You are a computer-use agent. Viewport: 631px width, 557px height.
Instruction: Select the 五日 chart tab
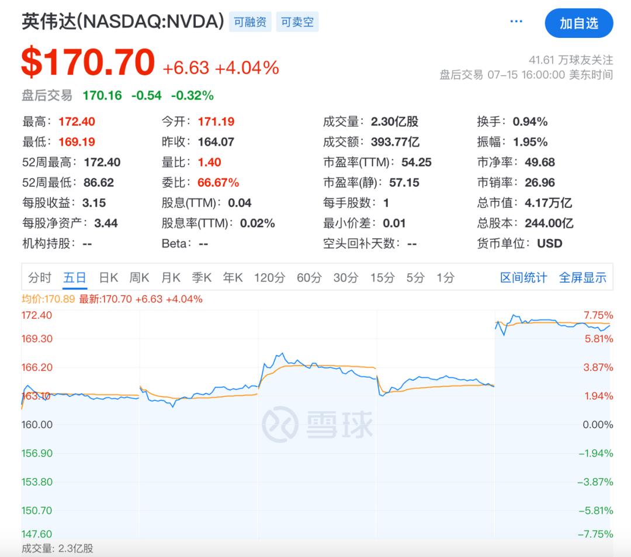(x=74, y=277)
